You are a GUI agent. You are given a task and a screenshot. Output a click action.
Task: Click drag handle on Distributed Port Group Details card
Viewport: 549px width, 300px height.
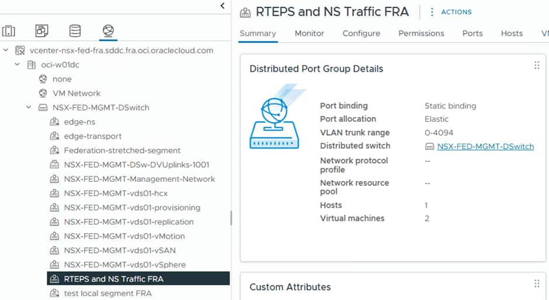(537, 65)
